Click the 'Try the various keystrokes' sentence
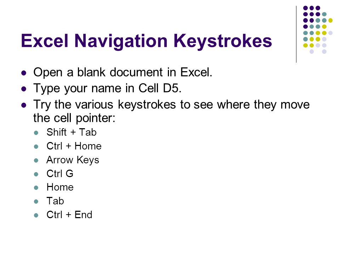Image resolution: width=340 pixels, height=255 pixels. (x=171, y=111)
